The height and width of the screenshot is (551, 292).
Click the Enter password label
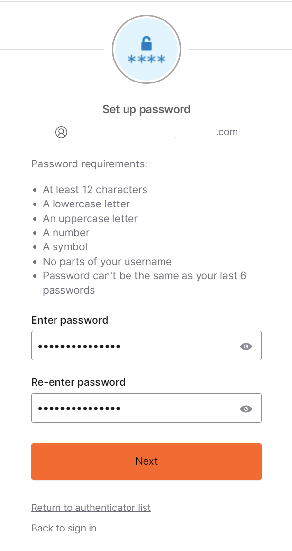(70, 320)
